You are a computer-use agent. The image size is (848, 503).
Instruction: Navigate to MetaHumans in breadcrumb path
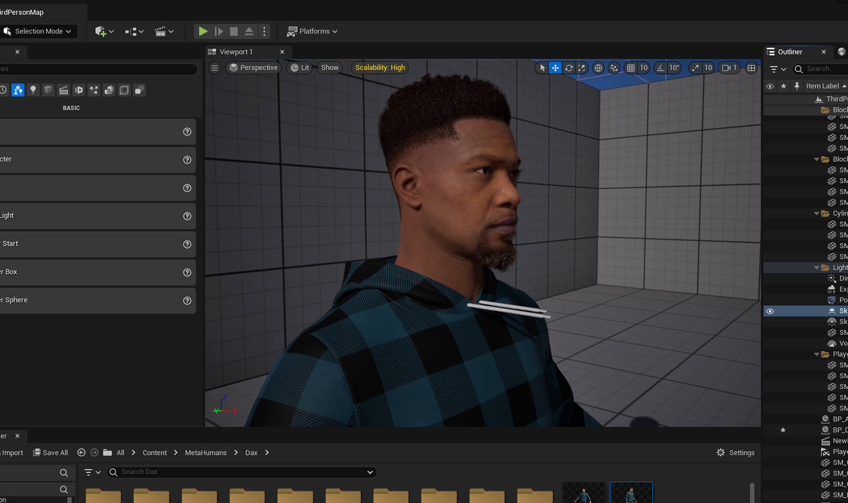(206, 453)
